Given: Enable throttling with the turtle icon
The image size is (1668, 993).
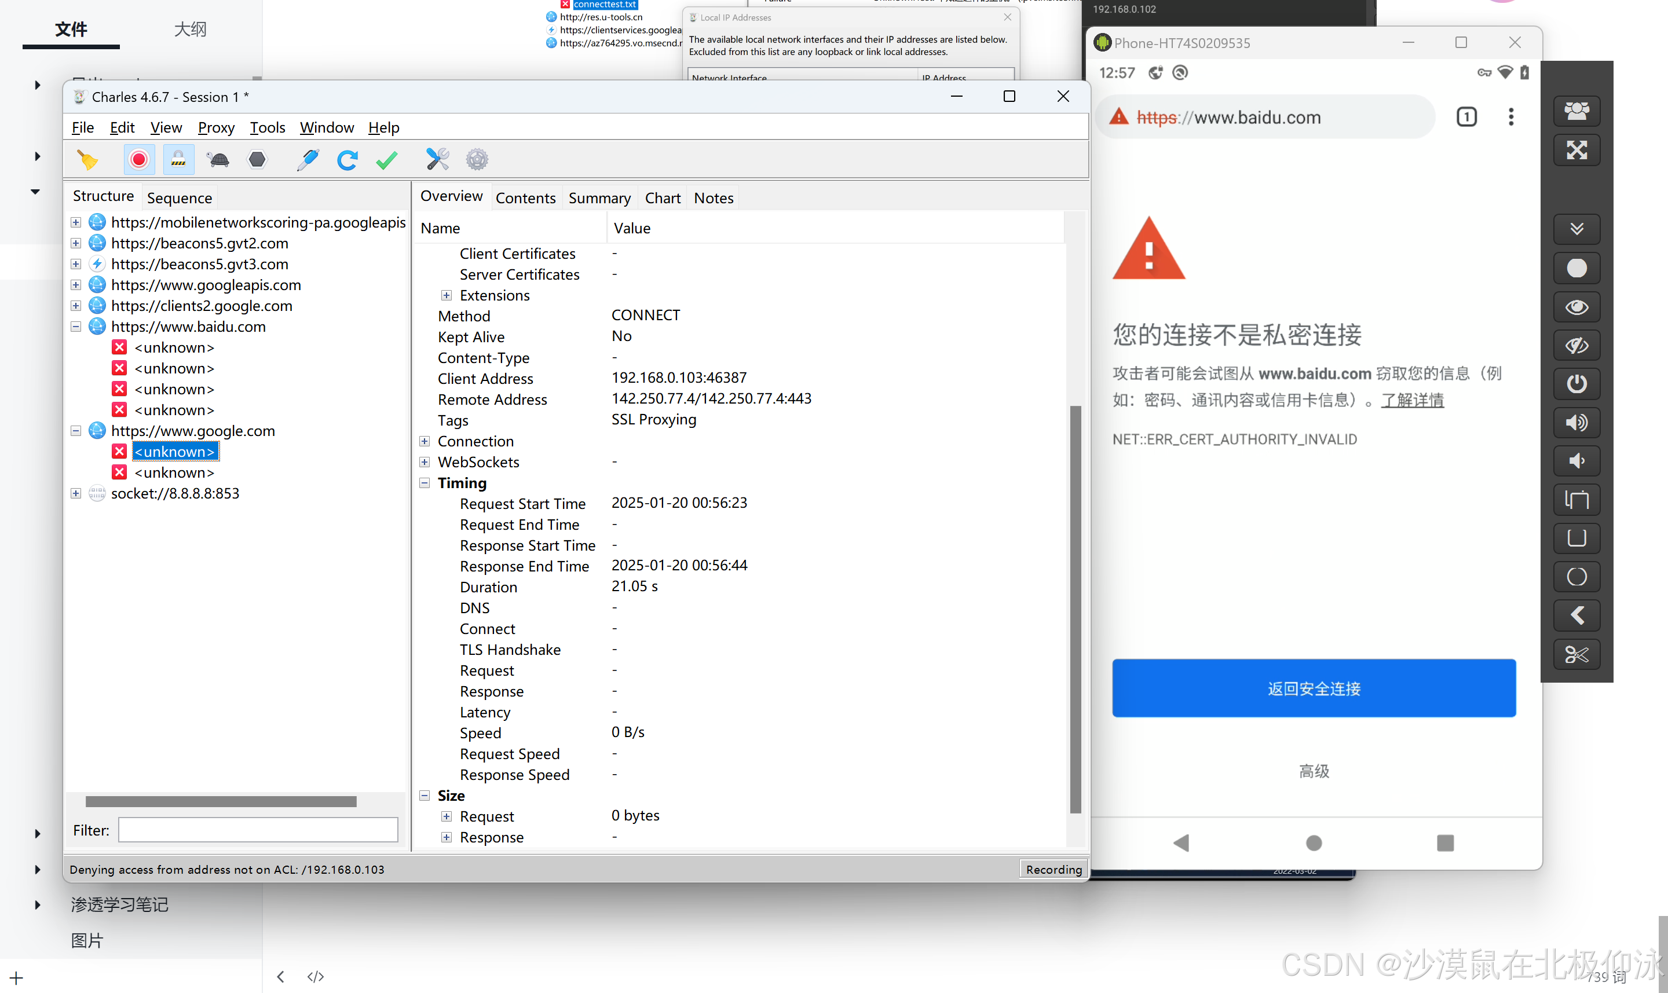Looking at the screenshot, I should click(x=218, y=159).
